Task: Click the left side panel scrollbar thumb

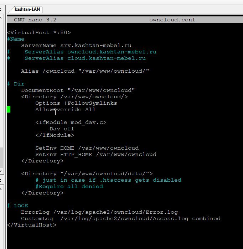Action: (x=1, y=157)
